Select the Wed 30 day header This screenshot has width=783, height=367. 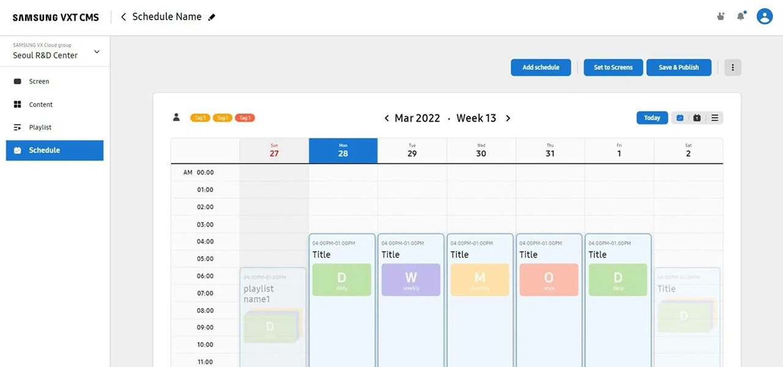[x=481, y=150]
